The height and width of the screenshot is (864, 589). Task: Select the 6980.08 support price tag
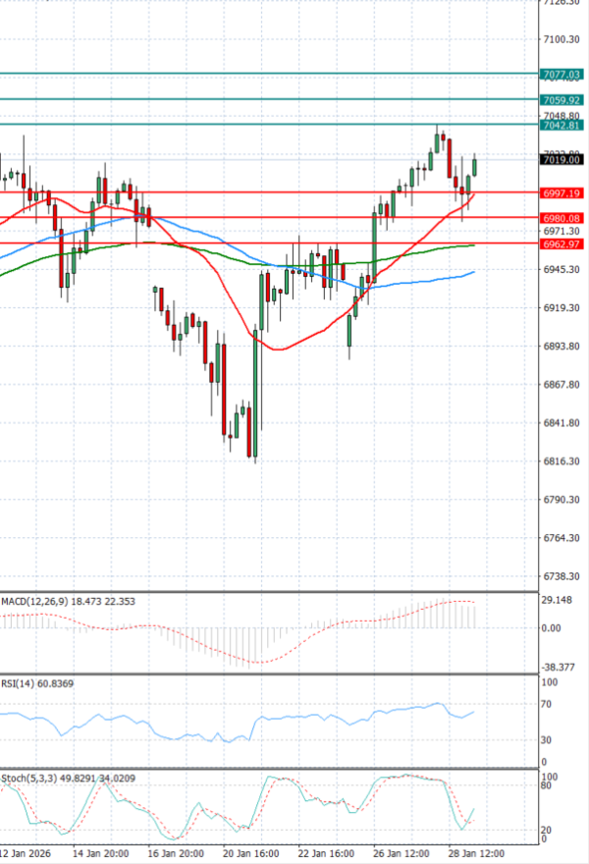tap(562, 218)
